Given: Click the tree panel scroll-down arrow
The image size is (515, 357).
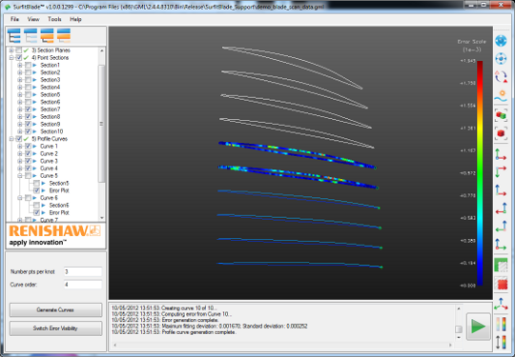Looking at the screenshot, I should point(101,218).
